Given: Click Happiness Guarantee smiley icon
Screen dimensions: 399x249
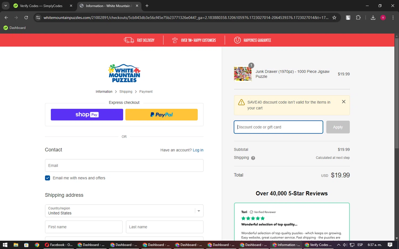Looking at the screenshot, I should coord(237,40).
